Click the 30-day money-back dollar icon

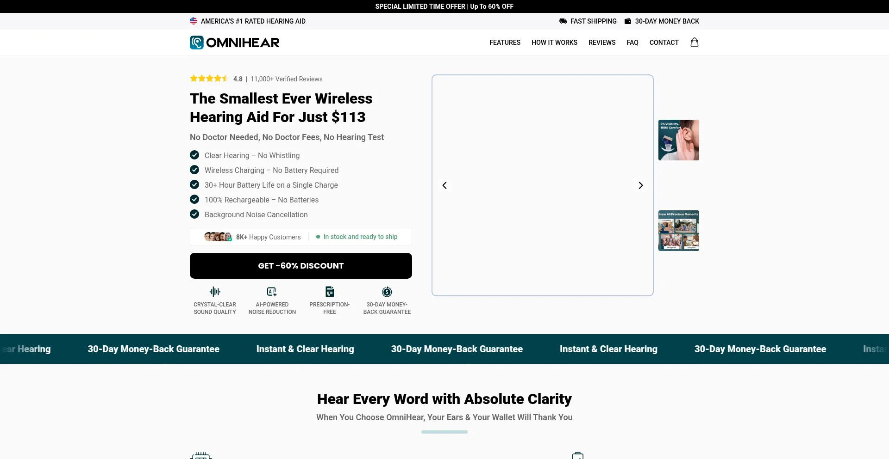click(x=387, y=292)
